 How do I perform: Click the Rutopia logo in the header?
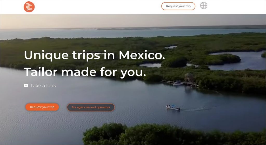(29, 7)
